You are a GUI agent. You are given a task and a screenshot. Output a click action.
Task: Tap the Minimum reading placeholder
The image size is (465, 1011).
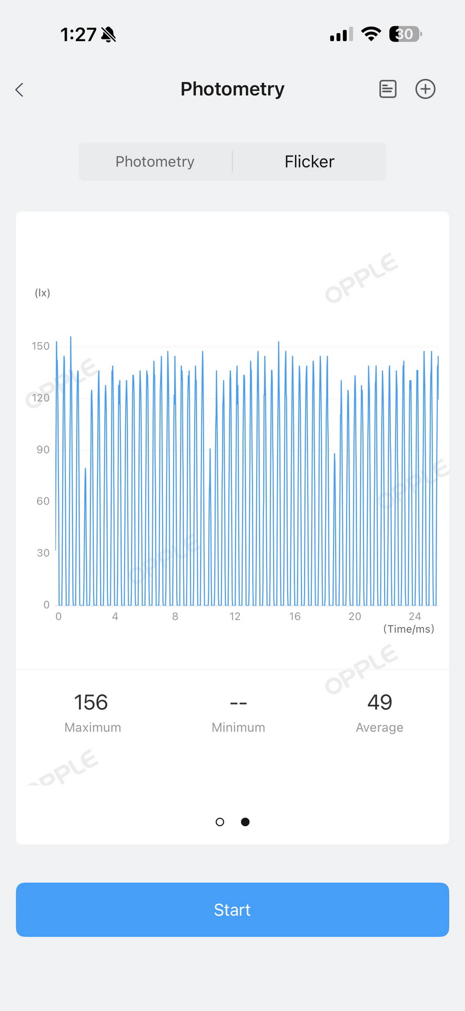pos(238,703)
